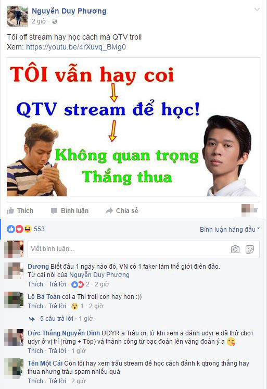
Task: Click Thích under Tên Một Cái's comment
Action: click(x=35, y=381)
